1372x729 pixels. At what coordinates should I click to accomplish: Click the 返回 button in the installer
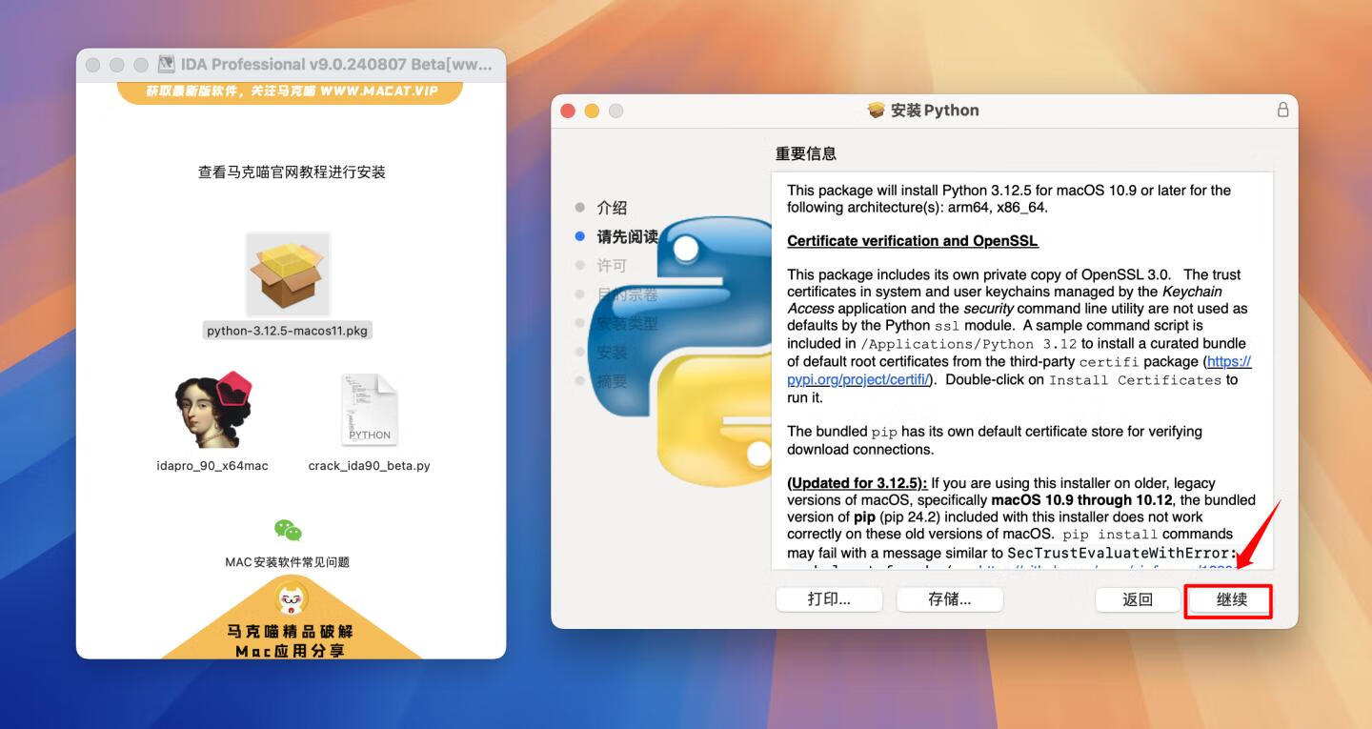click(1138, 599)
